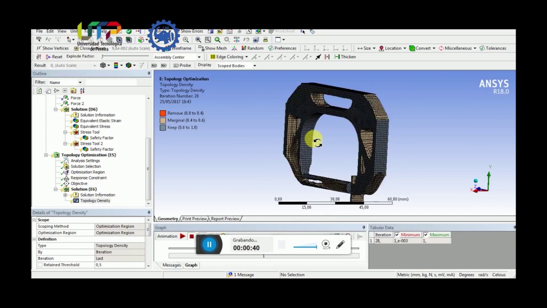Switch to the Print Preview tab
This screenshot has height=308, width=547.
pyautogui.click(x=194, y=219)
